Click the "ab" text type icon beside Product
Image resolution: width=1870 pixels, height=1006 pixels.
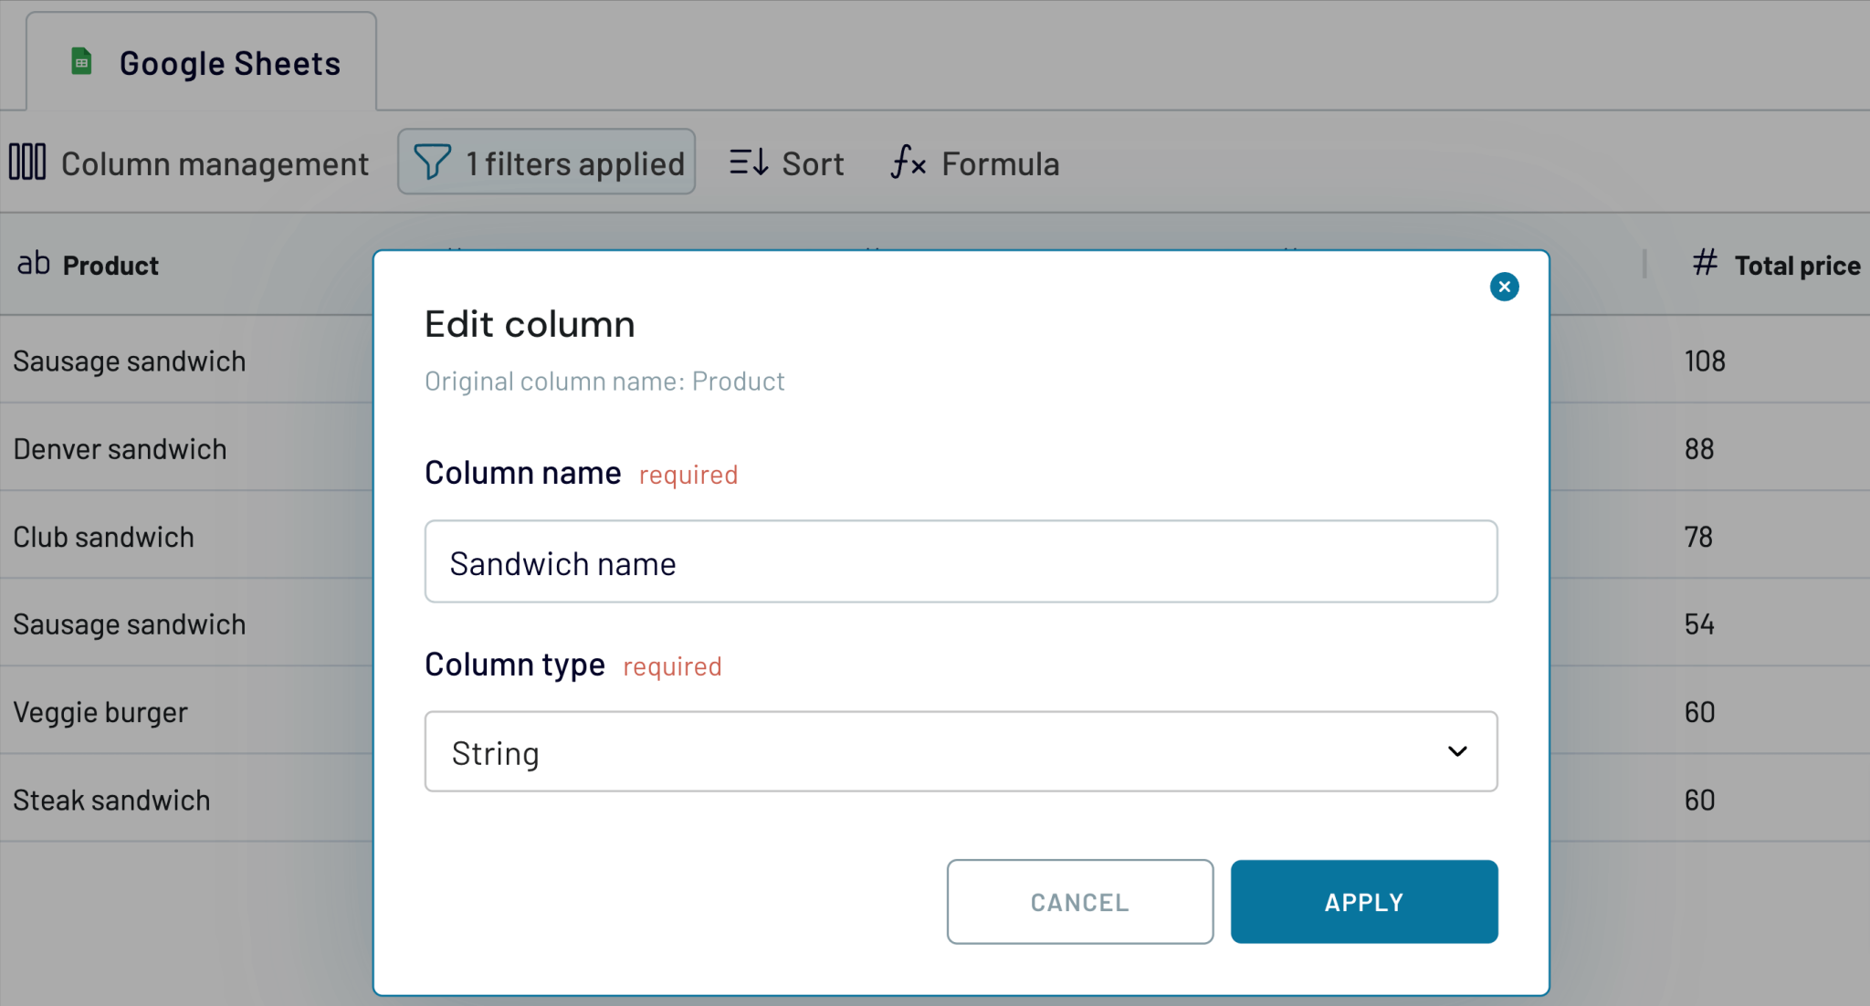pos(33,265)
